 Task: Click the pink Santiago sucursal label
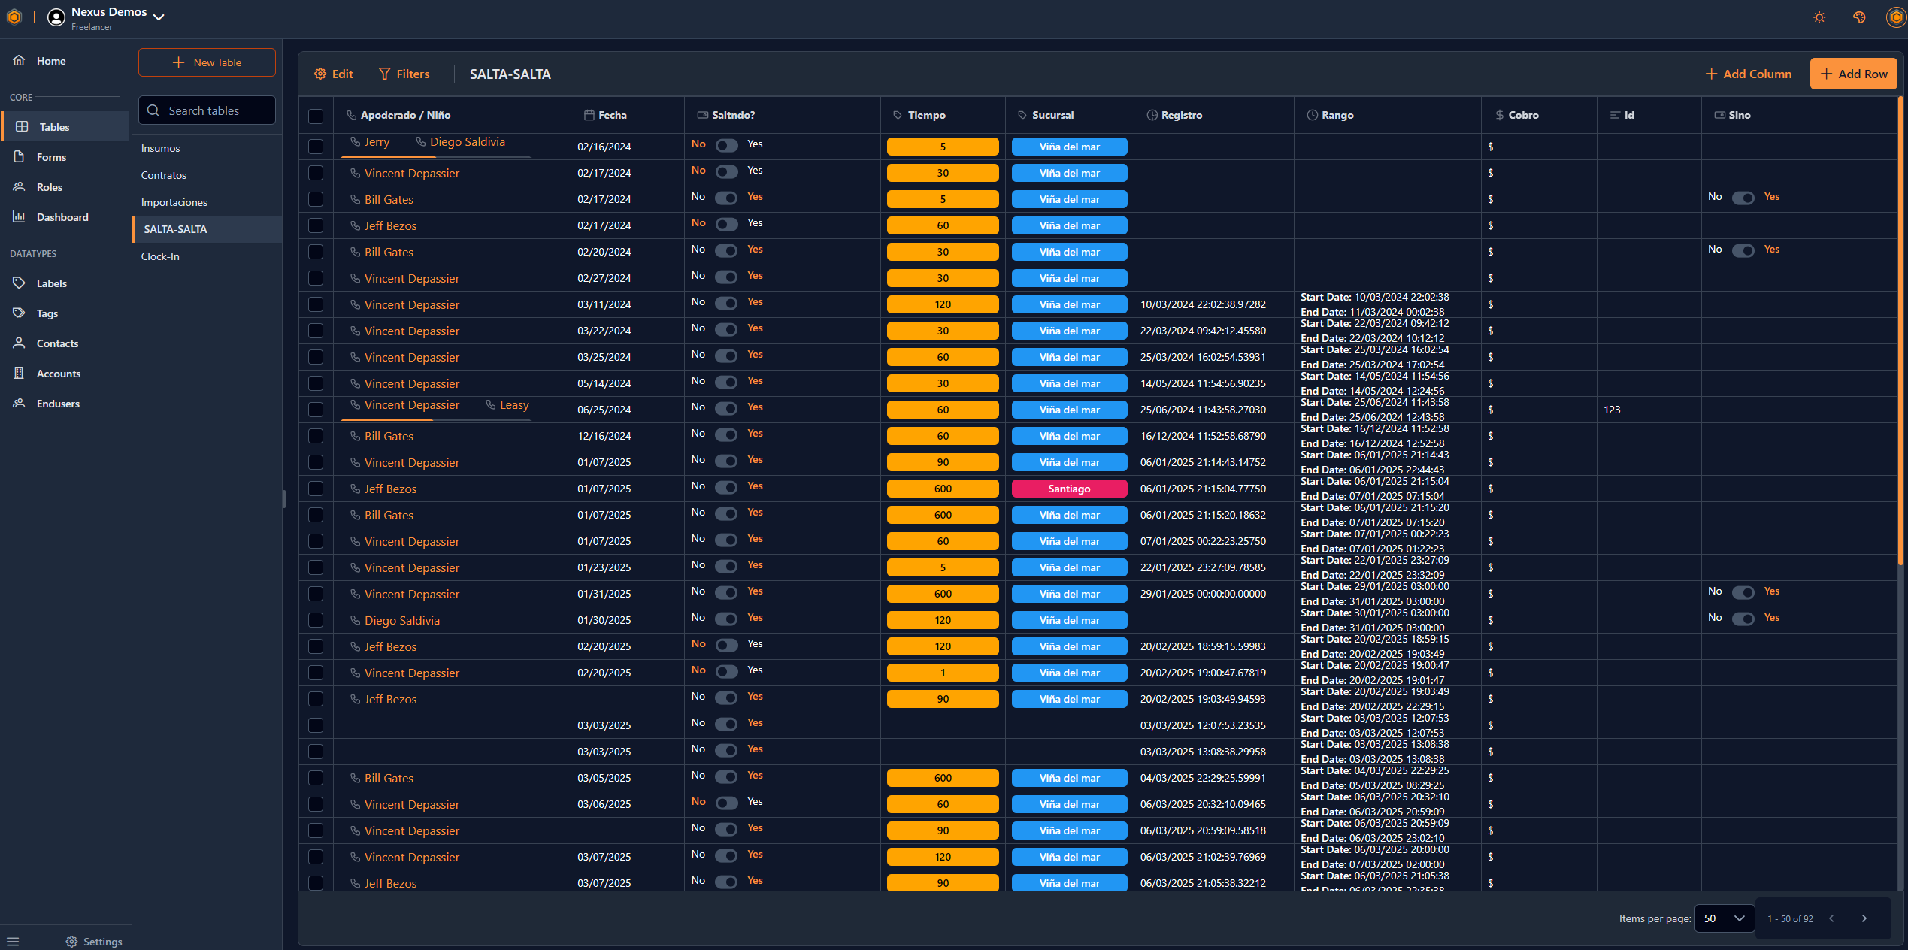[1069, 489]
